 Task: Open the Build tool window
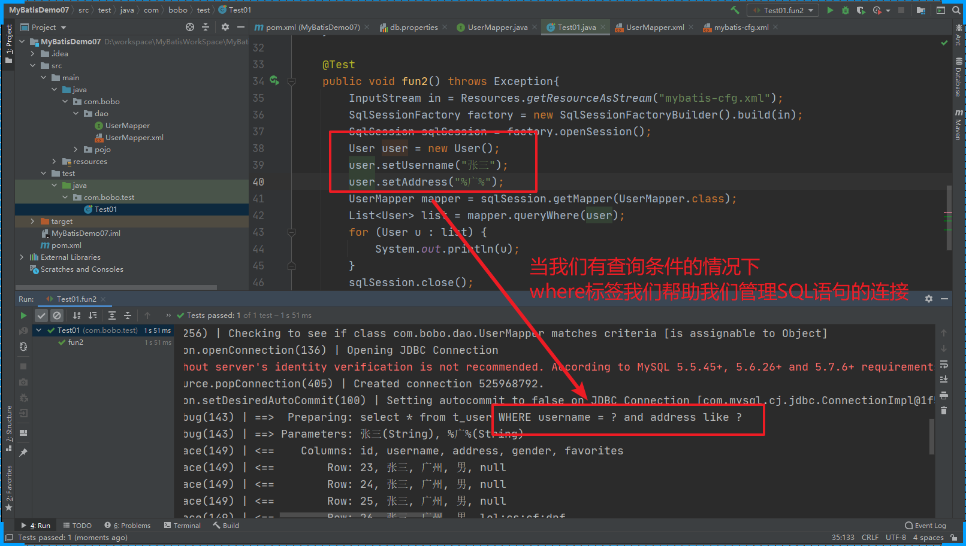click(x=226, y=526)
